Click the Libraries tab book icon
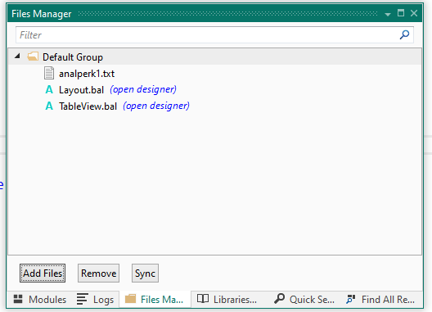Image resolution: width=432 pixels, height=312 pixels. (x=203, y=298)
